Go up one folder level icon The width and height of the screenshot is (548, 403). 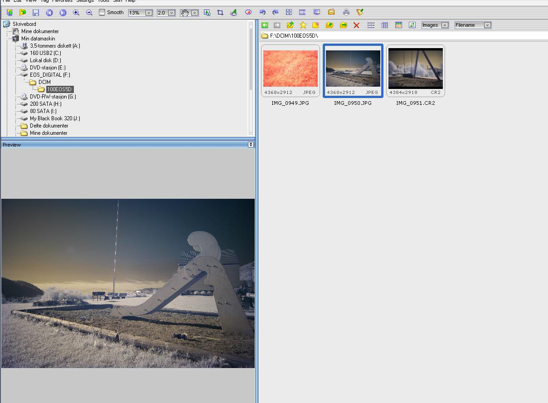pos(290,25)
